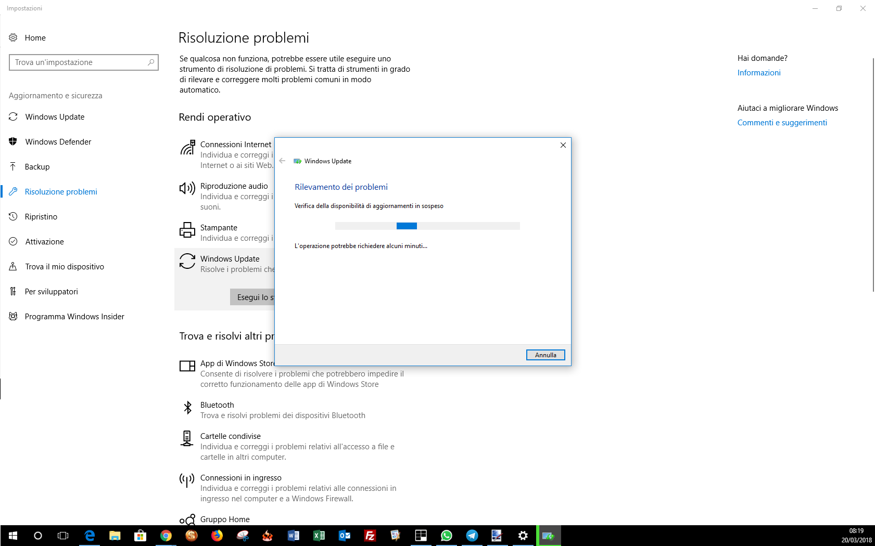Open Windows Defender from the sidebar
Image resolution: width=875 pixels, height=546 pixels.
[58, 142]
